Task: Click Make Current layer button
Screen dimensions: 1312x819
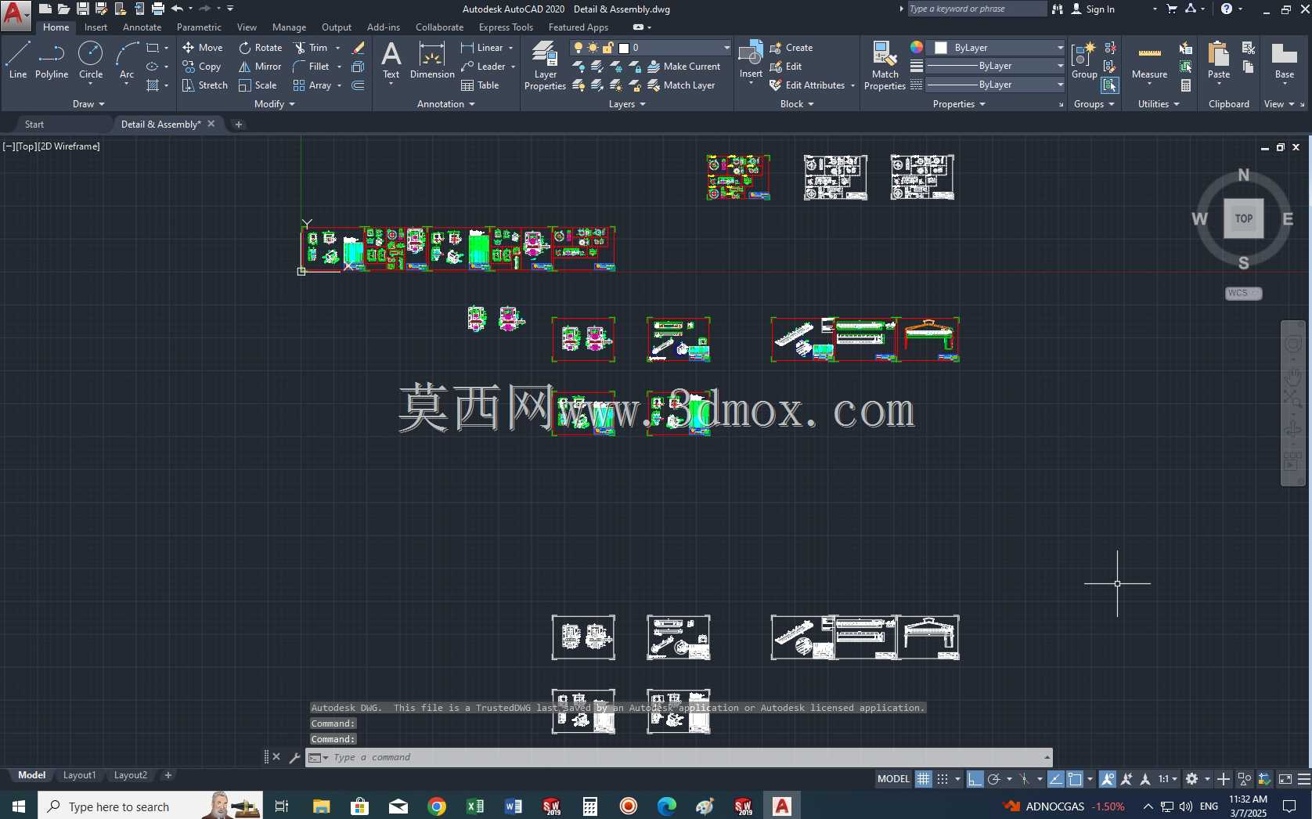Action: click(x=684, y=67)
